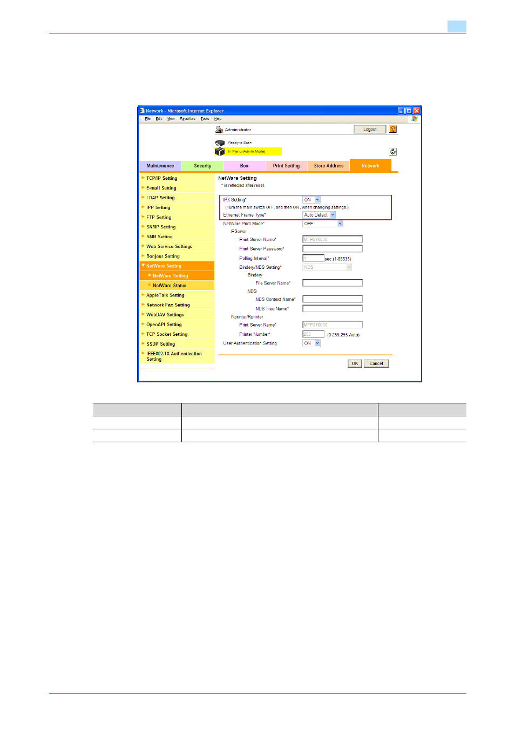Click the Cancel button
Viewport: 515px width, 729px height.
click(x=376, y=363)
